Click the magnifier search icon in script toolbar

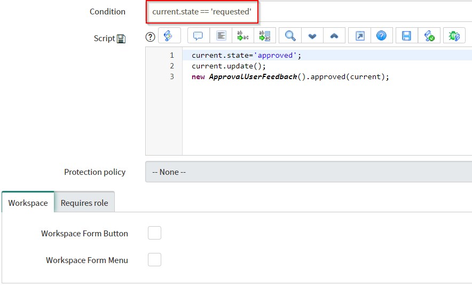pyautogui.click(x=290, y=36)
